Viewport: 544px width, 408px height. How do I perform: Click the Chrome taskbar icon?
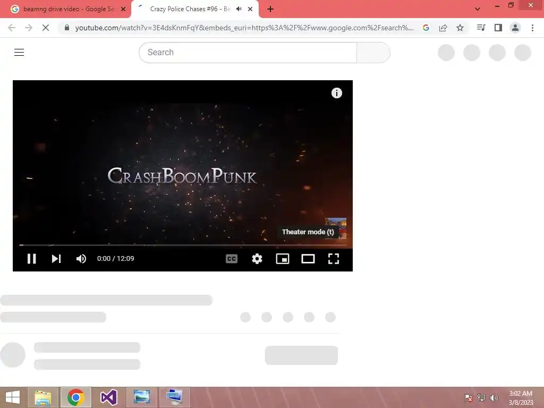point(76,397)
